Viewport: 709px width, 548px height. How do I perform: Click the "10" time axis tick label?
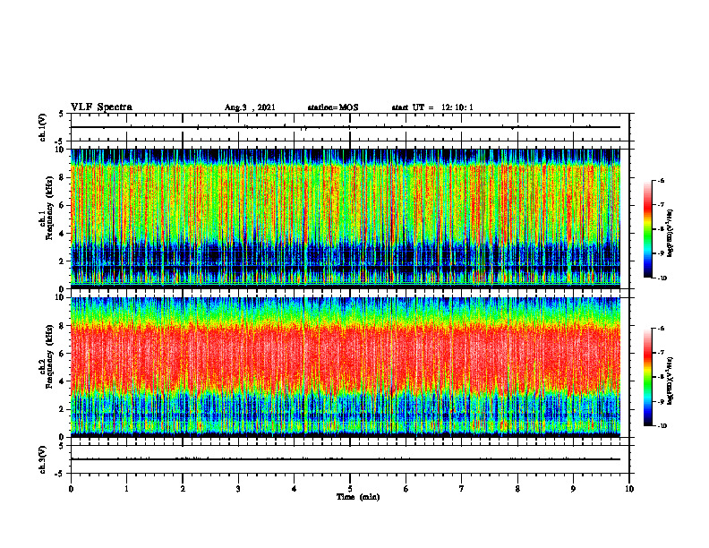click(629, 489)
